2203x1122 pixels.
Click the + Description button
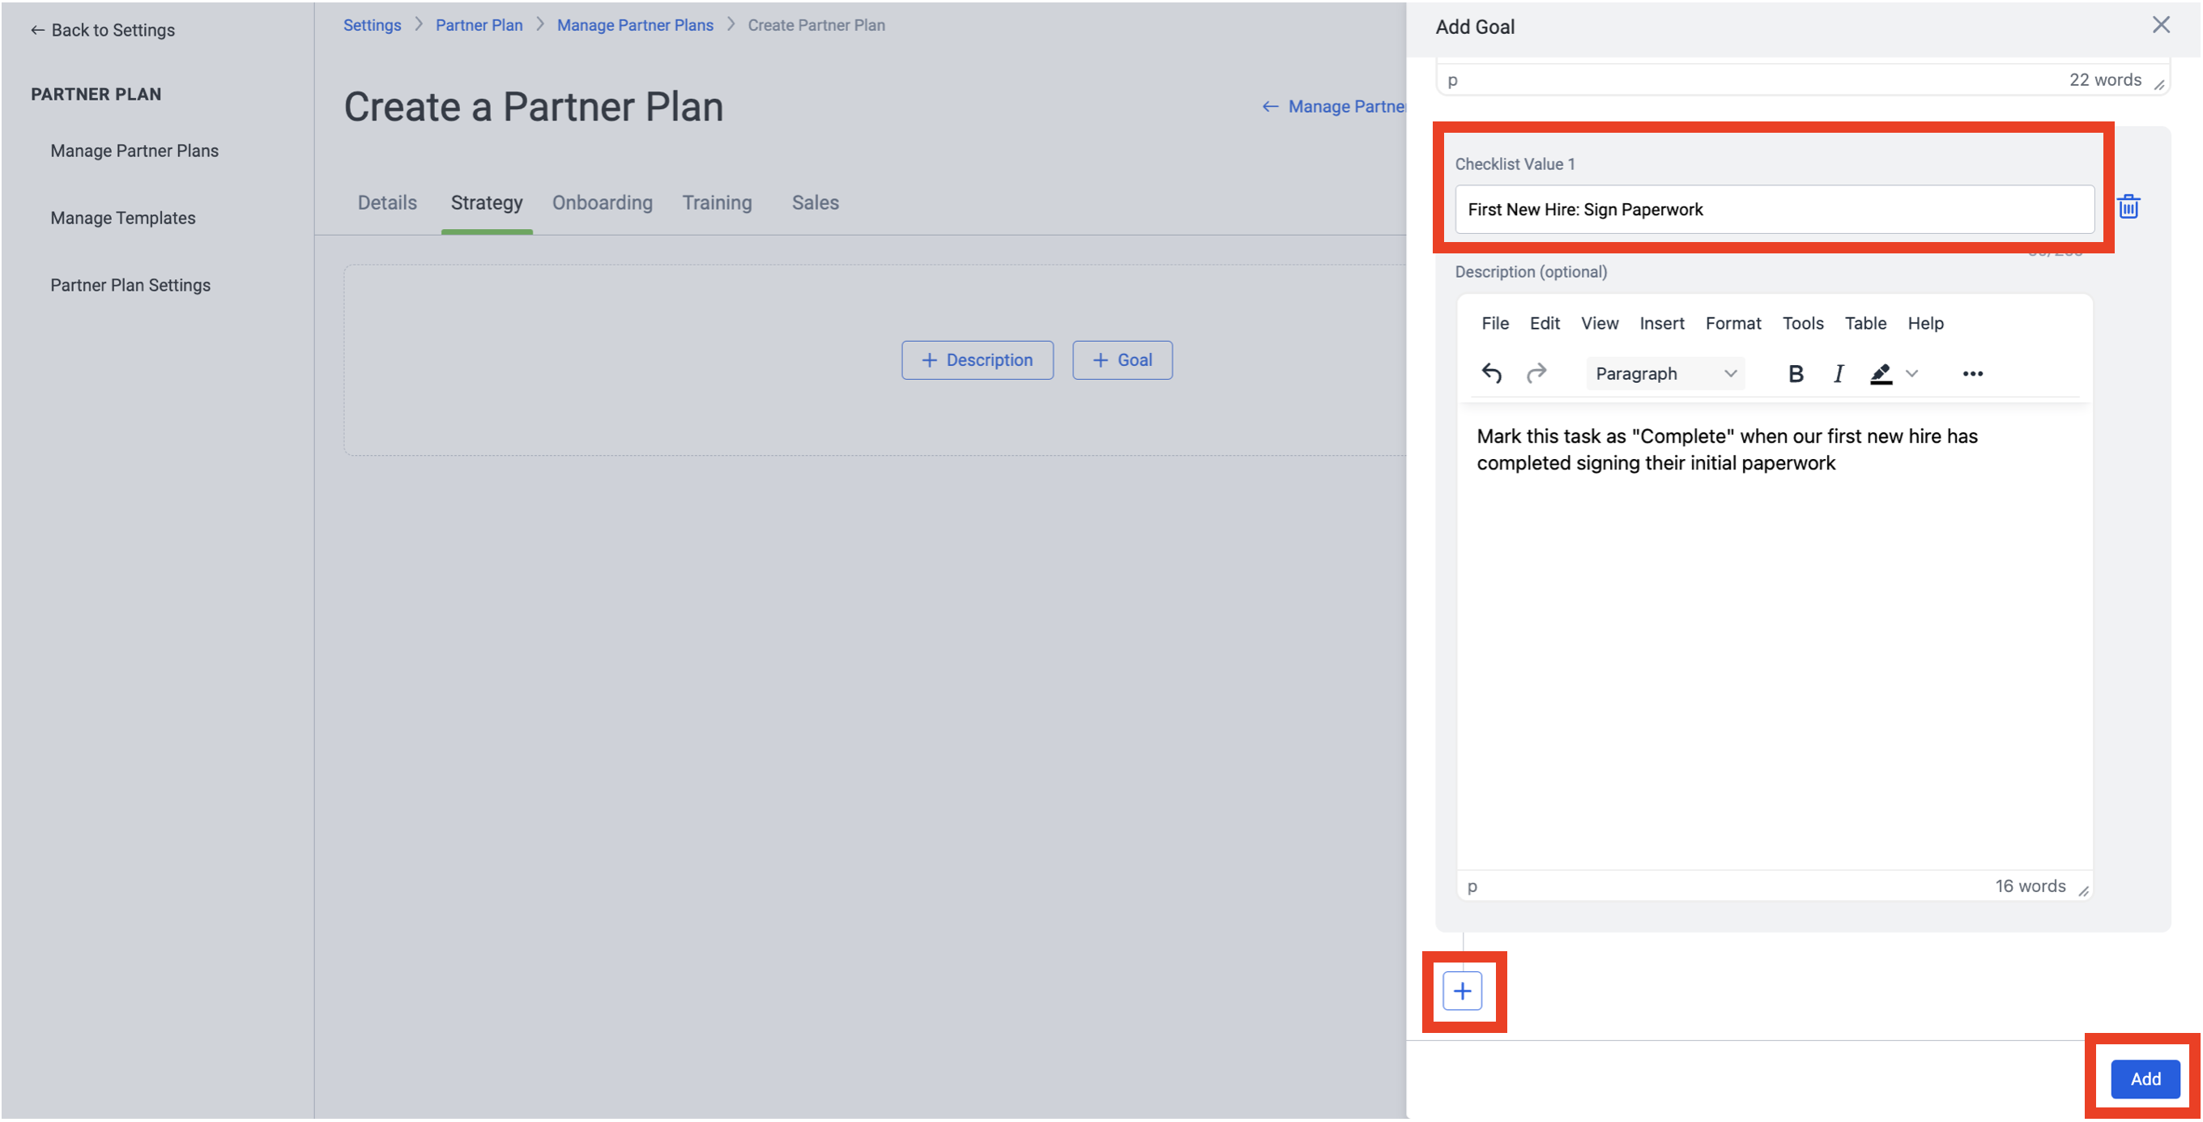pyautogui.click(x=976, y=359)
